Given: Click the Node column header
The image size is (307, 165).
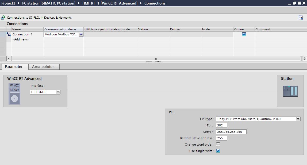Looking at the screenshot, I should tap(217, 29).
